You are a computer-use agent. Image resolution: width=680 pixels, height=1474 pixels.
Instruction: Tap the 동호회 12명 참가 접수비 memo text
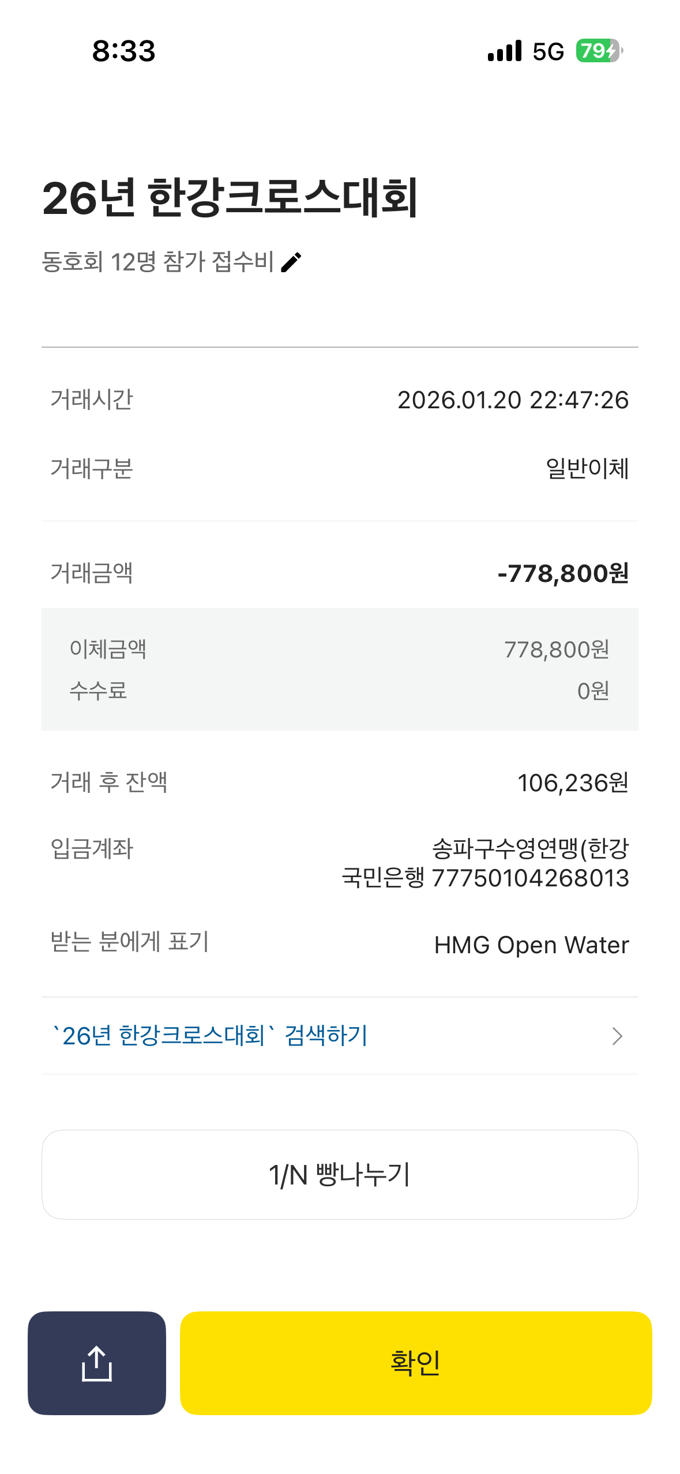[x=157, y=262]
